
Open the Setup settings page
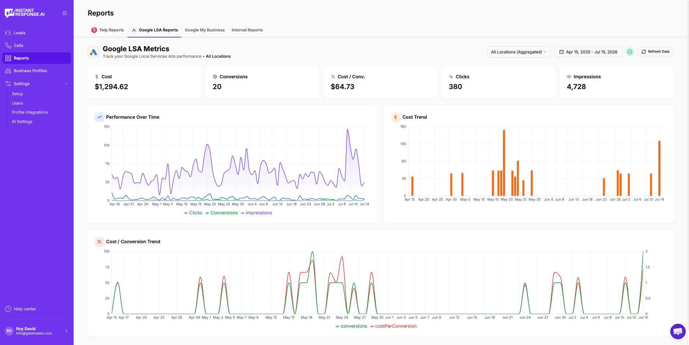click(x=17, y=94)
